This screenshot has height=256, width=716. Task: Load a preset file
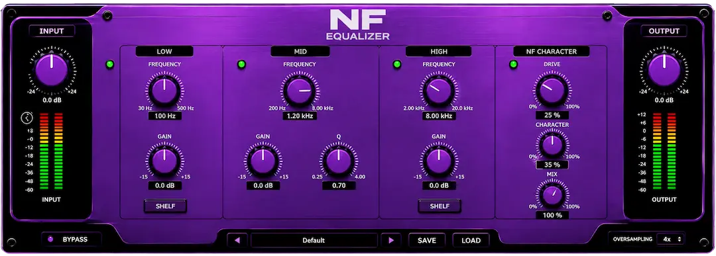pyautogui.click(x=471, y=240)
